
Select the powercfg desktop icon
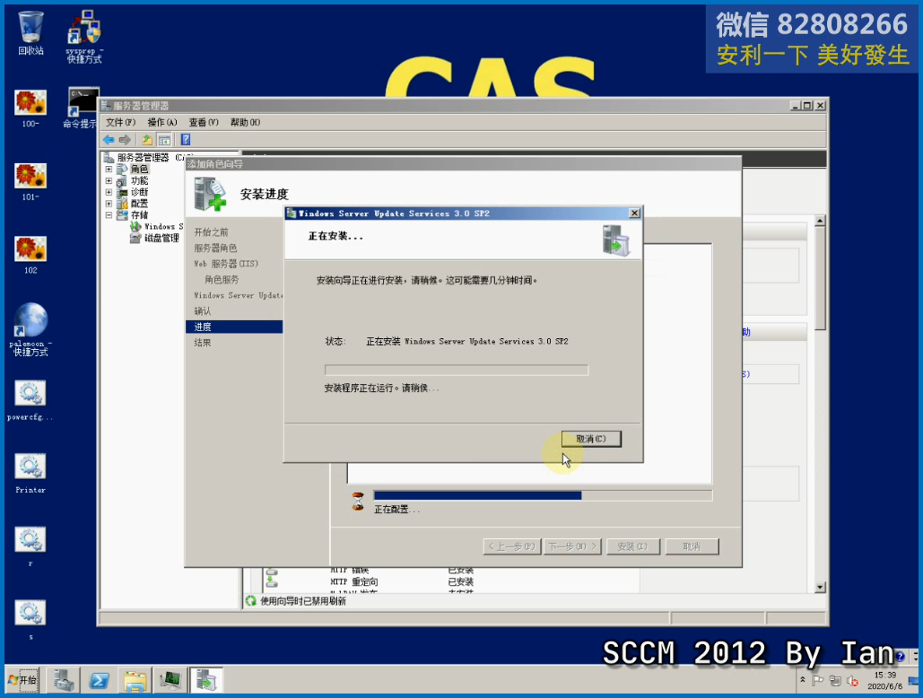point(30,401)
